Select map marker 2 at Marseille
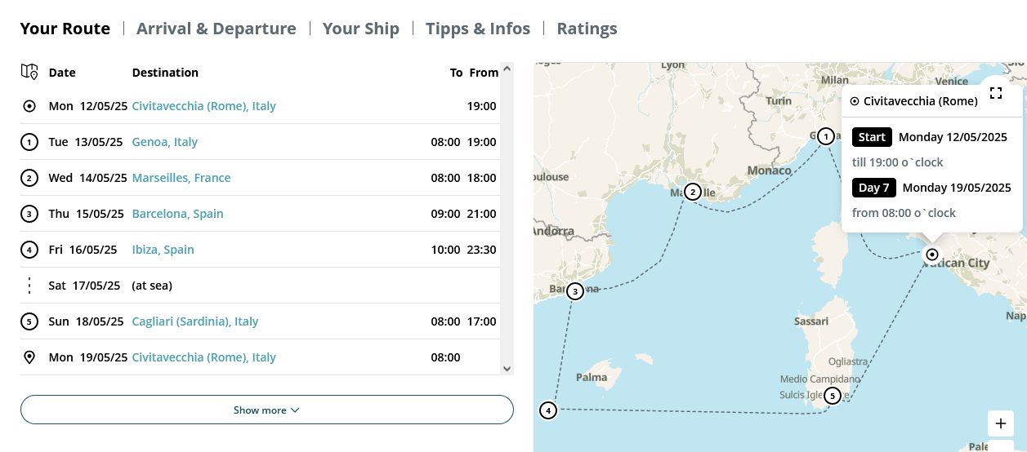Image resolution: width=1027 pixels, height=452 pixels. point(693,192)
